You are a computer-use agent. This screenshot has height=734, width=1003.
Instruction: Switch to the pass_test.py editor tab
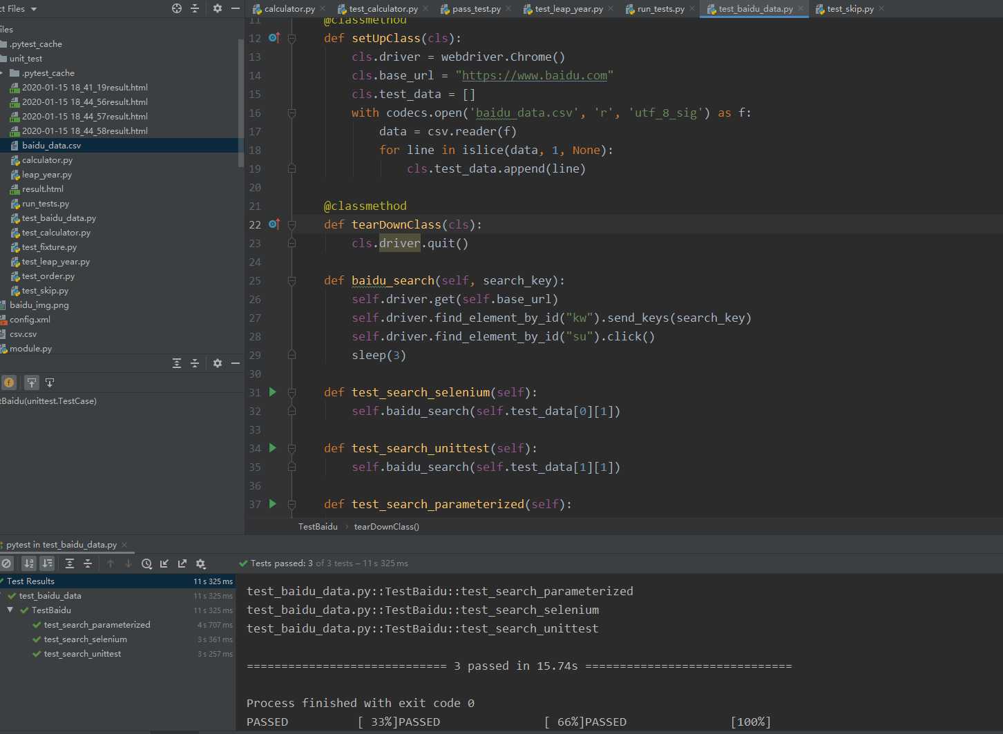pyautogui.click(x=476, y=9)
